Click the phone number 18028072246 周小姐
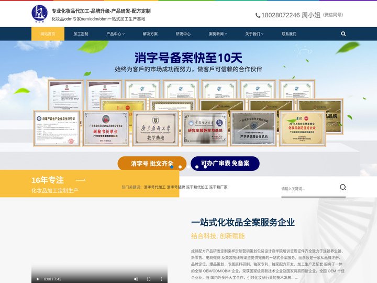 [x=291, y=15]
